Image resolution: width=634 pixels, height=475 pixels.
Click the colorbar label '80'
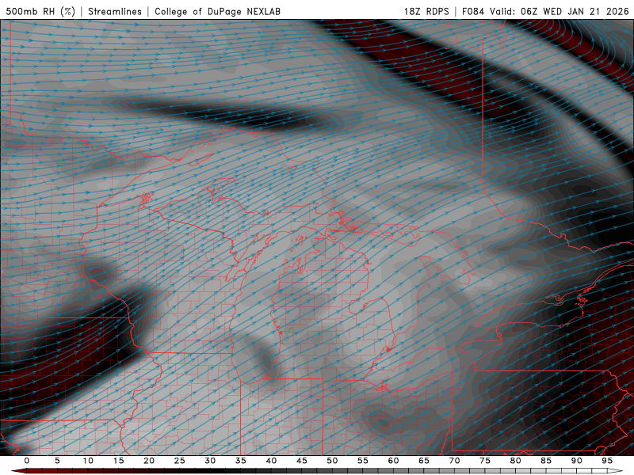[x=516, y=461]
